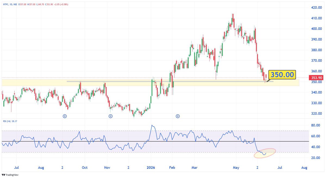The height and width of the screenshot is (178, 326).
Task: Open the dividend marker below the Nov price dip
Action: coord(111,116)
